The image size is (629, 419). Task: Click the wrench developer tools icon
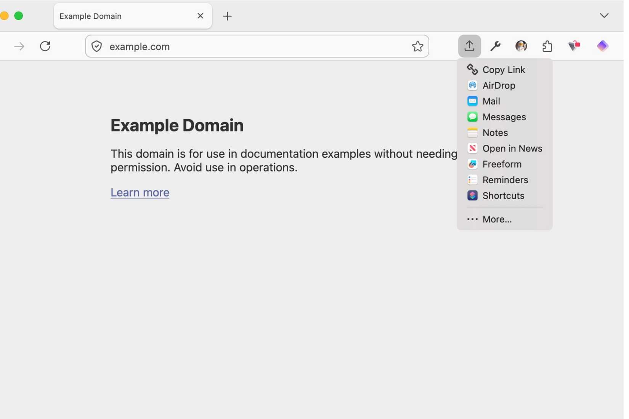click(495, 46)
